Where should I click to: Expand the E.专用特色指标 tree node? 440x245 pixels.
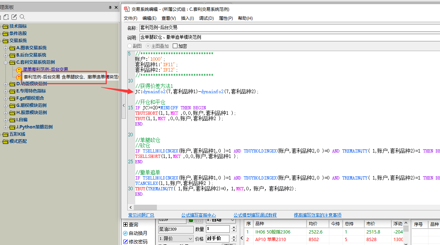pos(5,91)
